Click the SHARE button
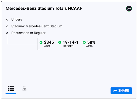The image size is (138, 99). tap(121, 91)
